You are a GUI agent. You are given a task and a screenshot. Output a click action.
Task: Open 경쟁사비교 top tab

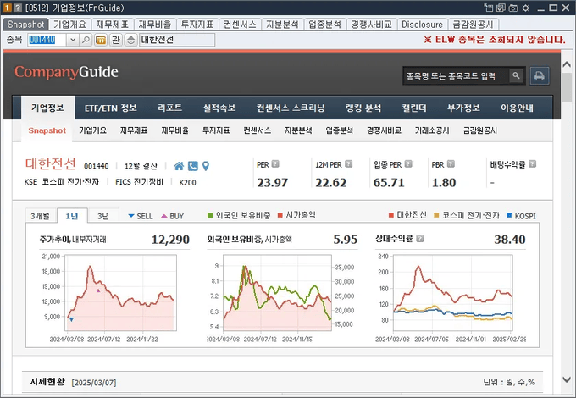[x=371, y=25]
